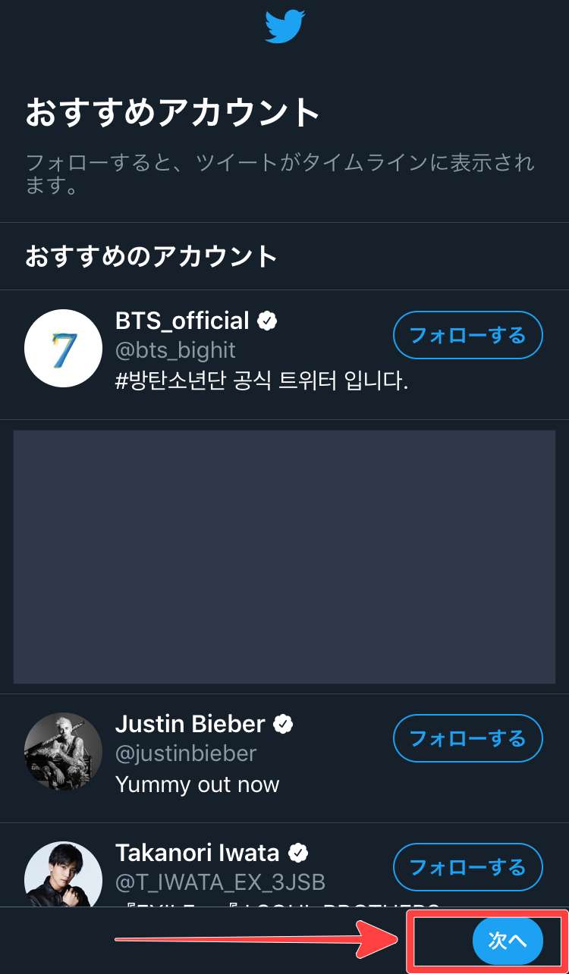
Task: Follow the Takanori Iwata account
Action: coord(467,867)
